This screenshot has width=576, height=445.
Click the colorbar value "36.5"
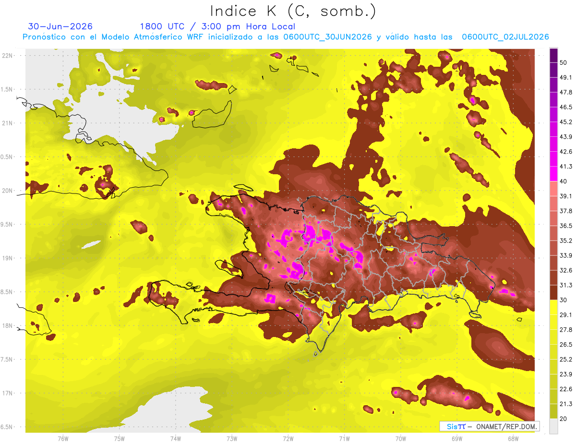tap(566, 226)
